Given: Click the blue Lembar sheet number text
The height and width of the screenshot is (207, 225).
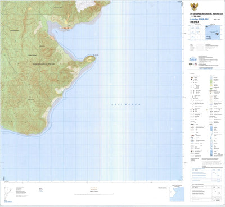Looking at the screenshot, I should pyautogui.click(x=199, y=19).
